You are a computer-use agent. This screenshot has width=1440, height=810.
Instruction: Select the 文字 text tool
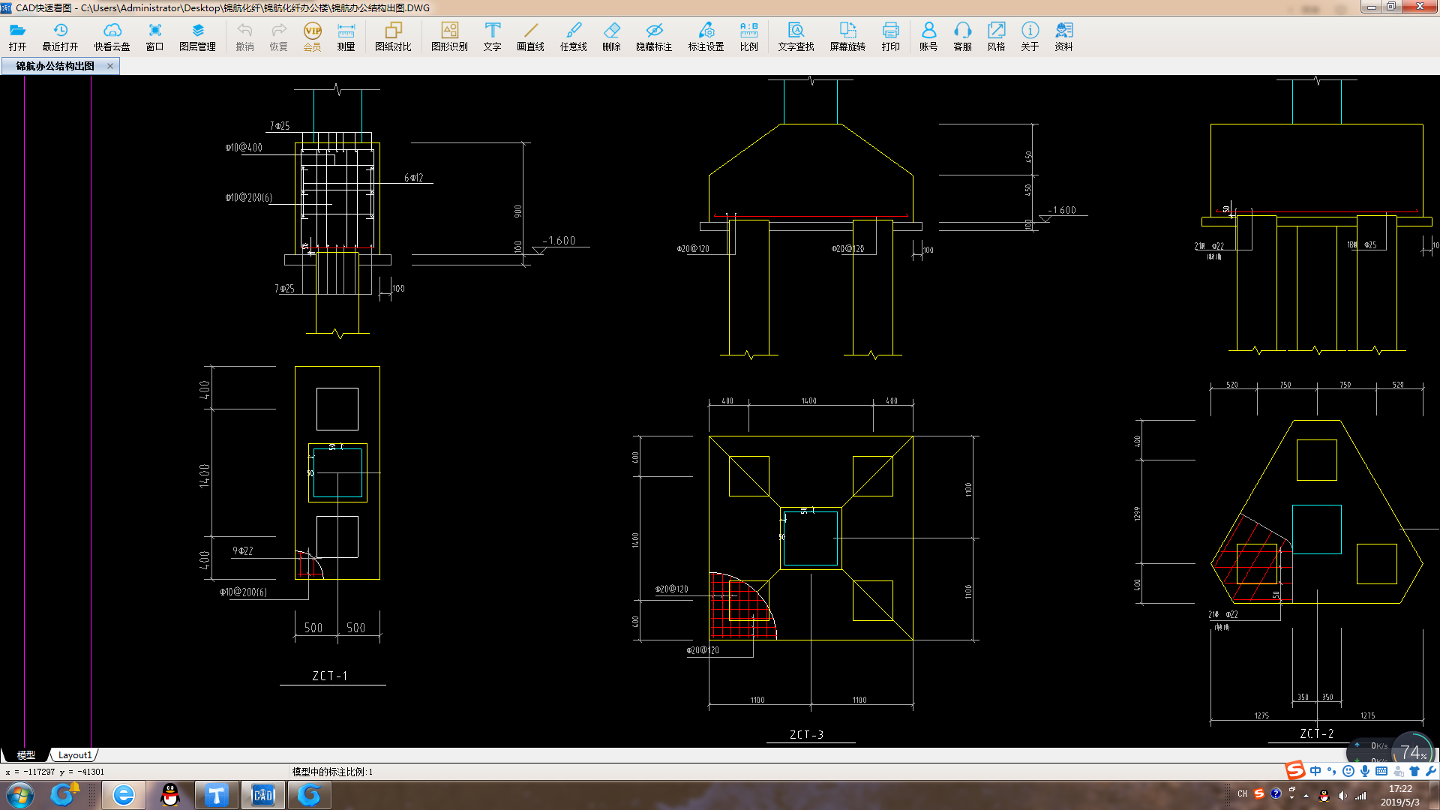492,36
